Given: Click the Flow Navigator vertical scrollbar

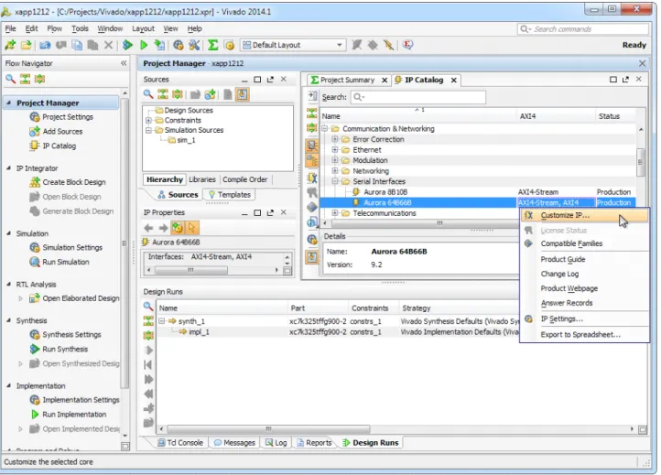Looking at the screenshot, I should coord(125,243).
